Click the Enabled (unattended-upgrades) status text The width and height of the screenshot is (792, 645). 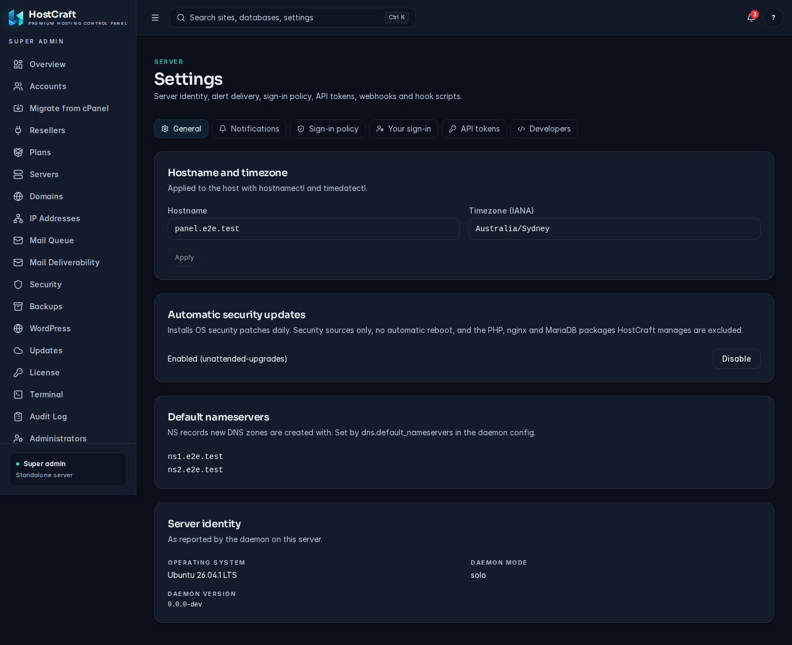(227, 359)
